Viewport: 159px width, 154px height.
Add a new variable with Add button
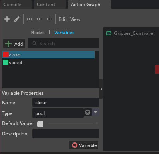(x=14, y=44)
